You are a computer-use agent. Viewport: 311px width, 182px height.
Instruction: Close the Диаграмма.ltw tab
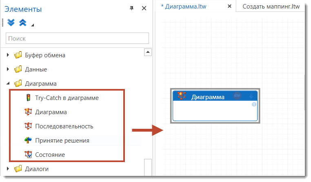(x=229, y=6)
